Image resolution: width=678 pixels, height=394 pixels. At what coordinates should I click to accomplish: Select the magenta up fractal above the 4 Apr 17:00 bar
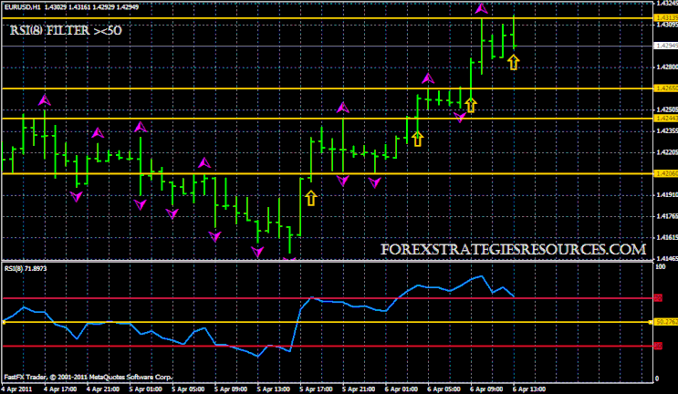click(x=45, y=100)
